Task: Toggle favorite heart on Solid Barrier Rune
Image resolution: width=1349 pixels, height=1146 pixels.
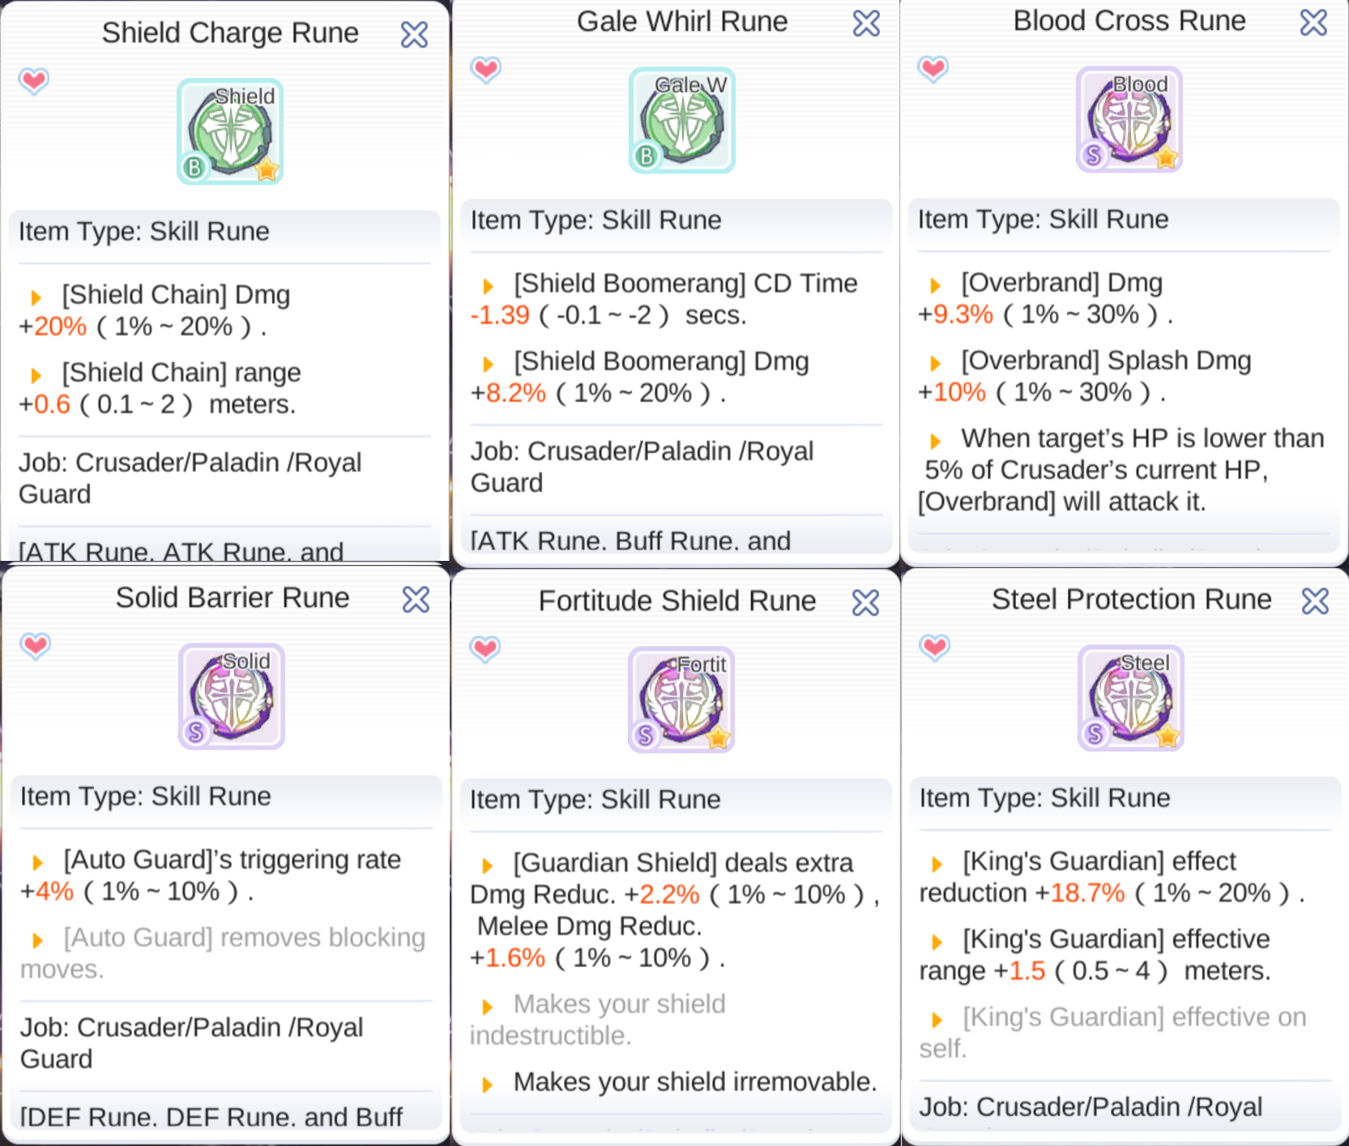Action: pos(36,646)
